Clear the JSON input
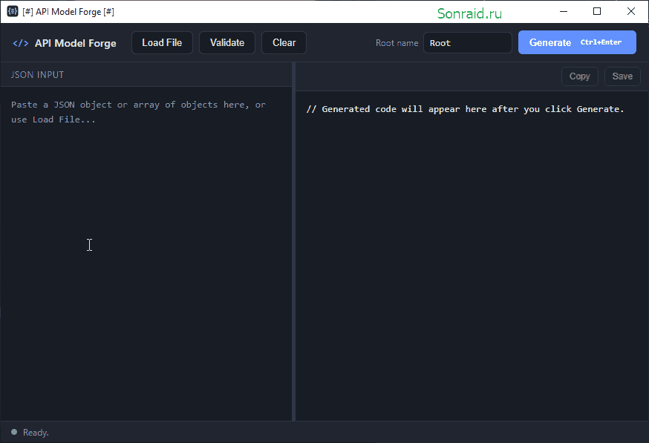The width and height of the screenshot is (649, 443). [x=284, y=42]
